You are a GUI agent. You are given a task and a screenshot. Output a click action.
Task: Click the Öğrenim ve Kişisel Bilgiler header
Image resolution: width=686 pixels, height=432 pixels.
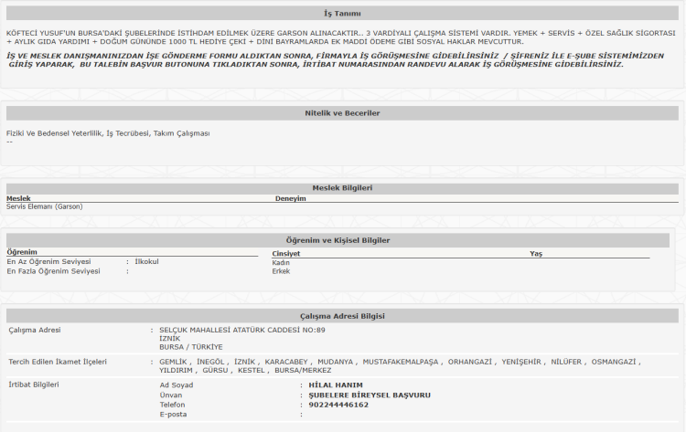point(345,239)
